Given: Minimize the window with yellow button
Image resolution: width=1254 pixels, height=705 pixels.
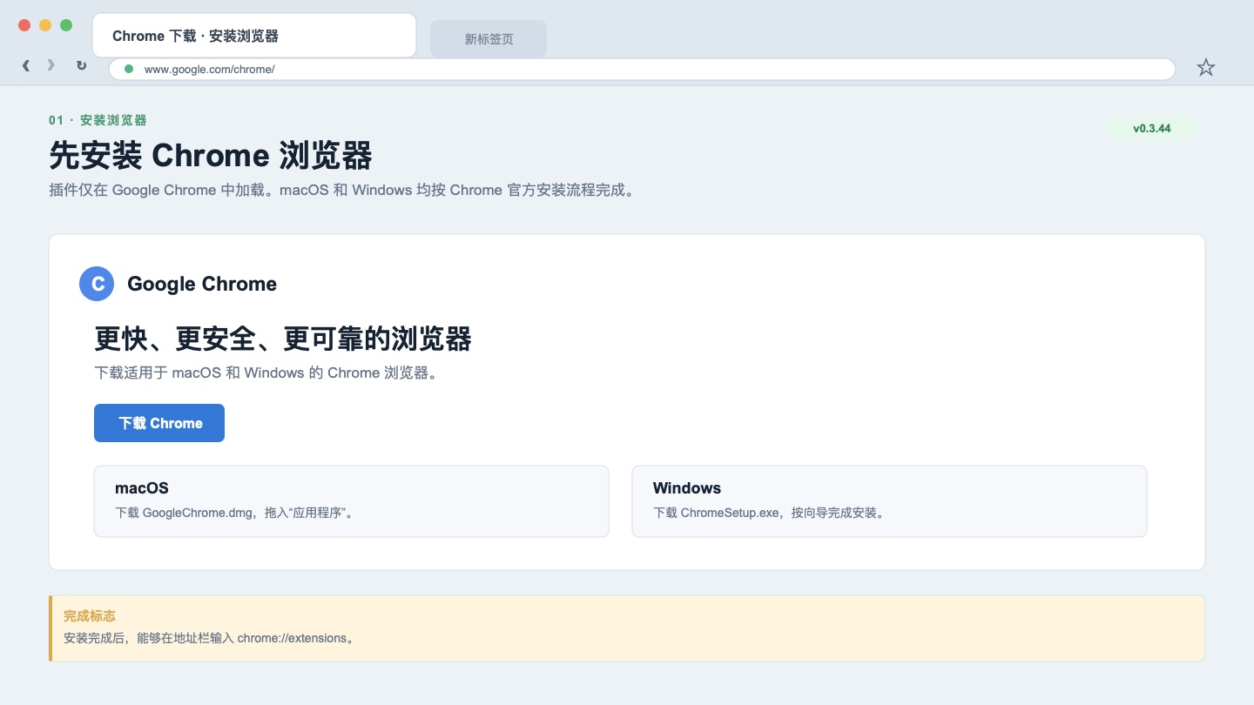Looking at the screenshot, I should pyautogui.click(x=45, y=25).
